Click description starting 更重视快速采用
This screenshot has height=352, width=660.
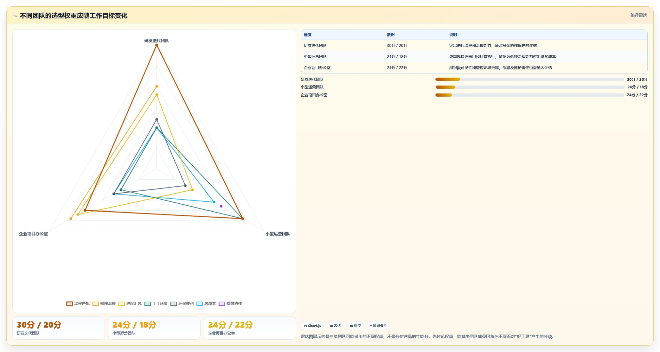pos(503,57)
